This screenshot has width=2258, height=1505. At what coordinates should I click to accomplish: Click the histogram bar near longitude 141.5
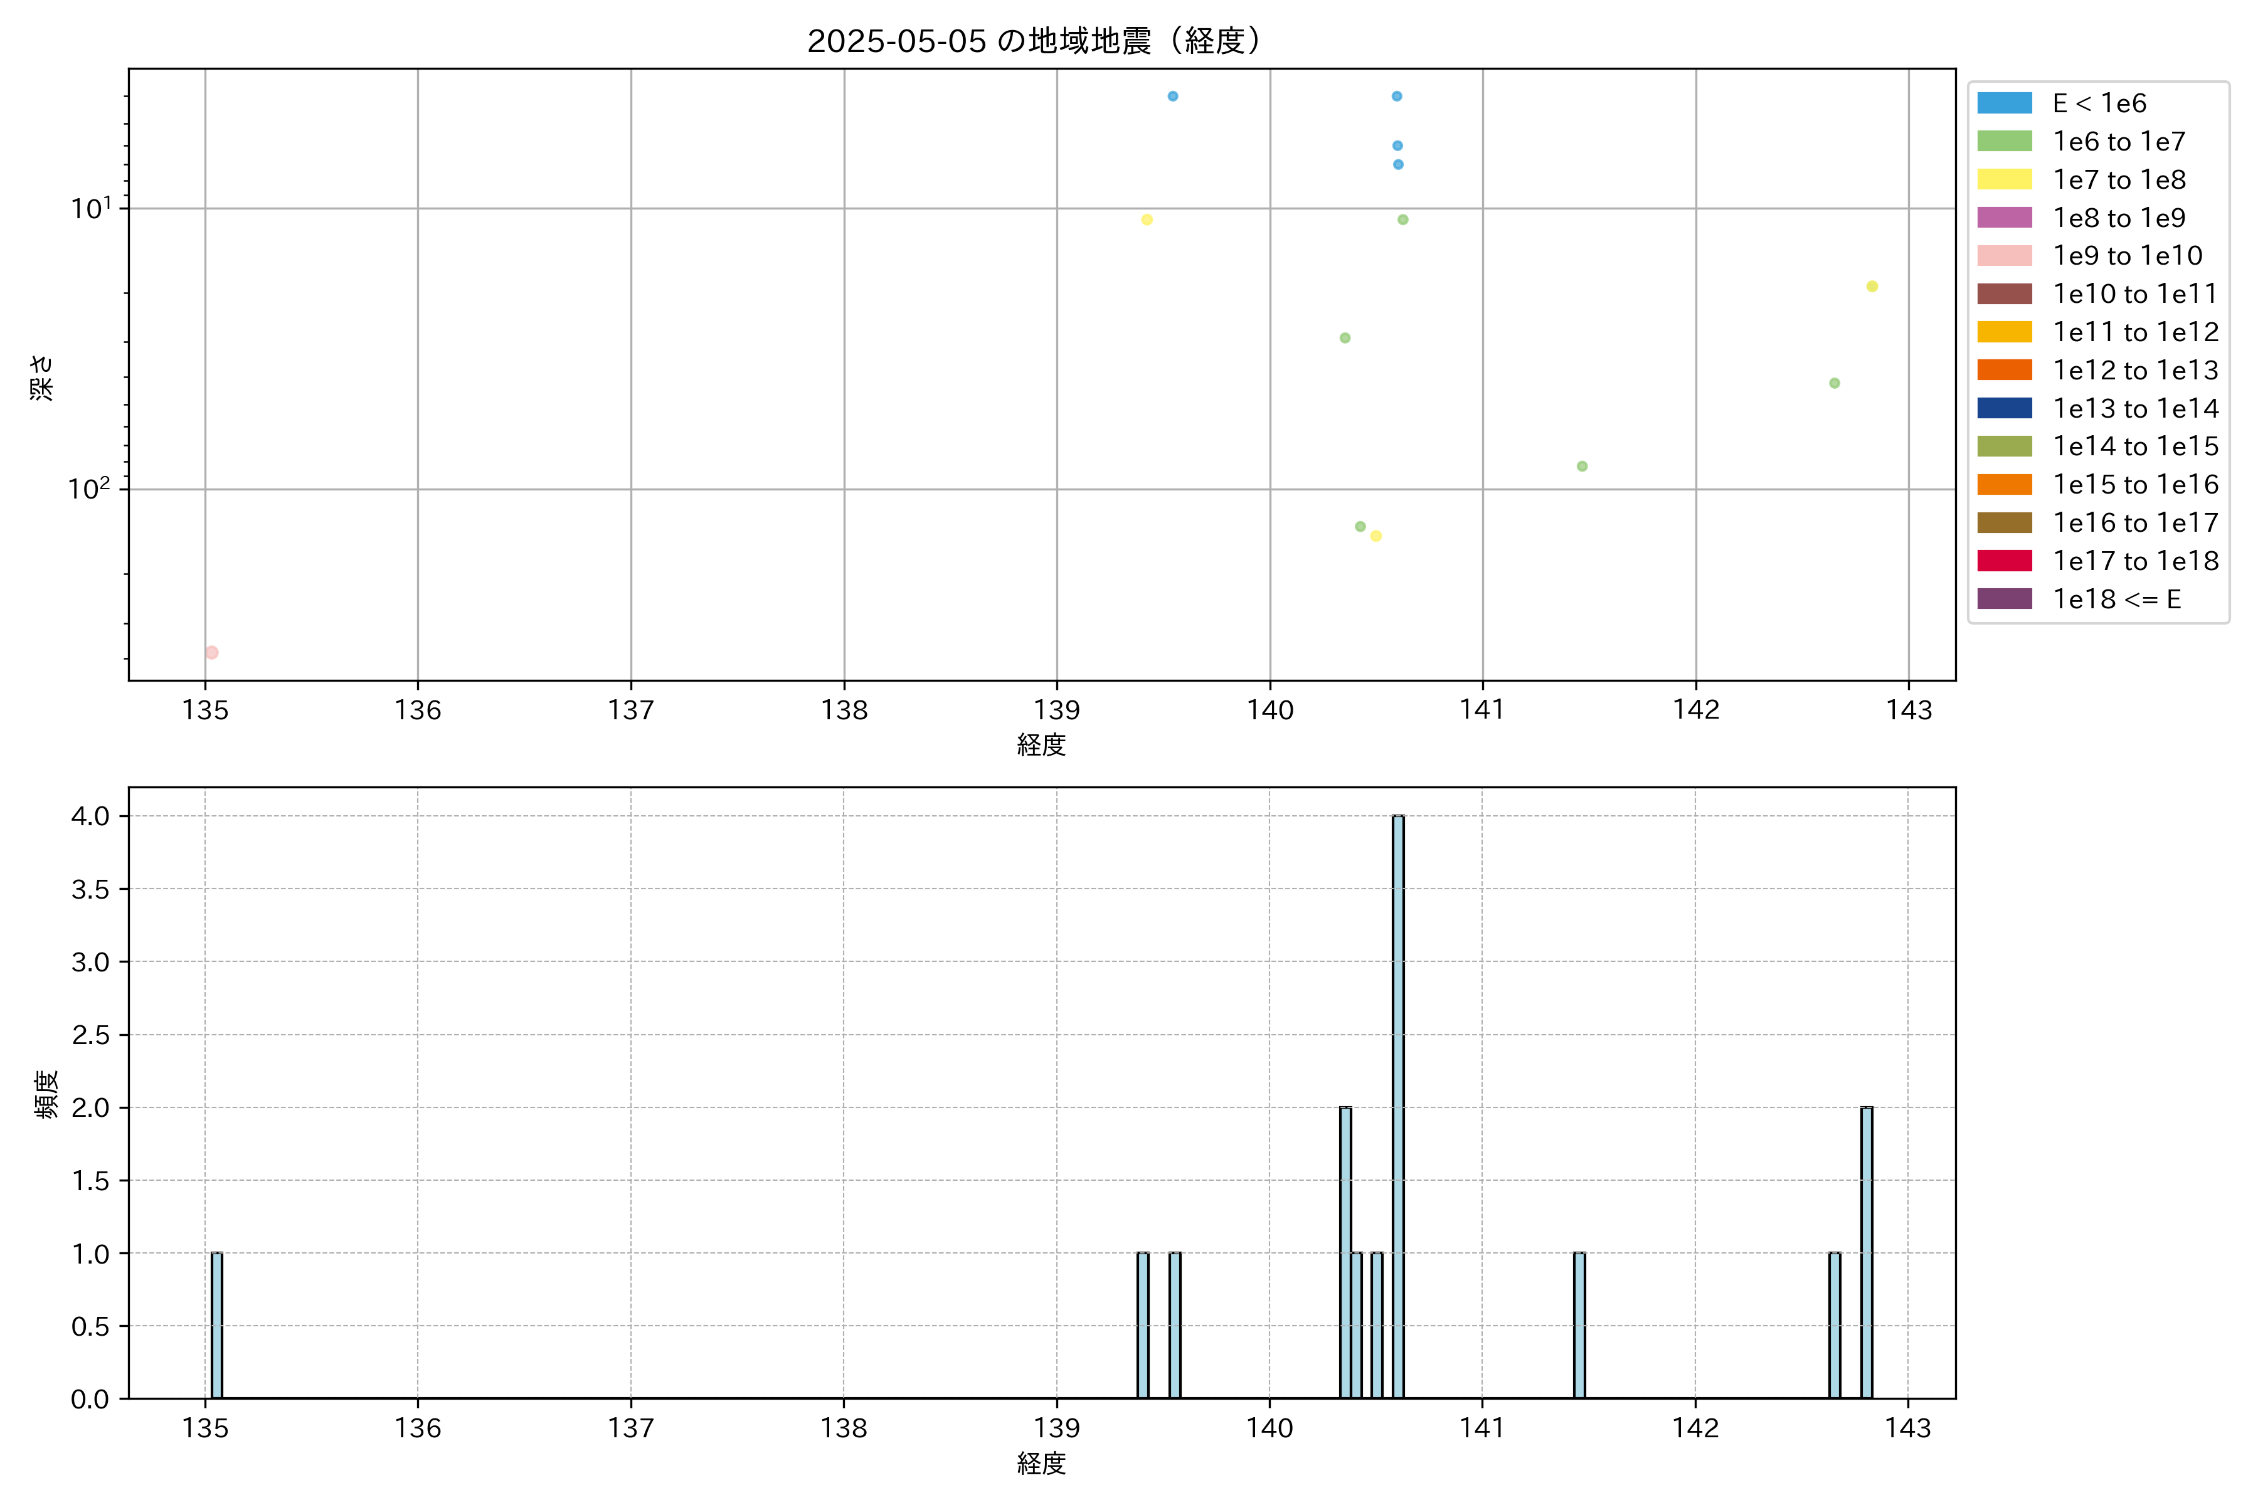click(1579, 1324)
